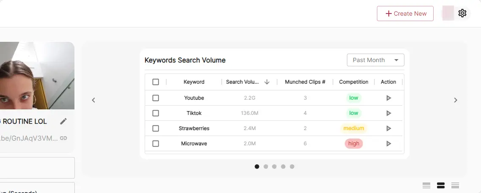Tick the Youtube row checkbox
This screenshot has width=481, height=193.
coord(156,98)
